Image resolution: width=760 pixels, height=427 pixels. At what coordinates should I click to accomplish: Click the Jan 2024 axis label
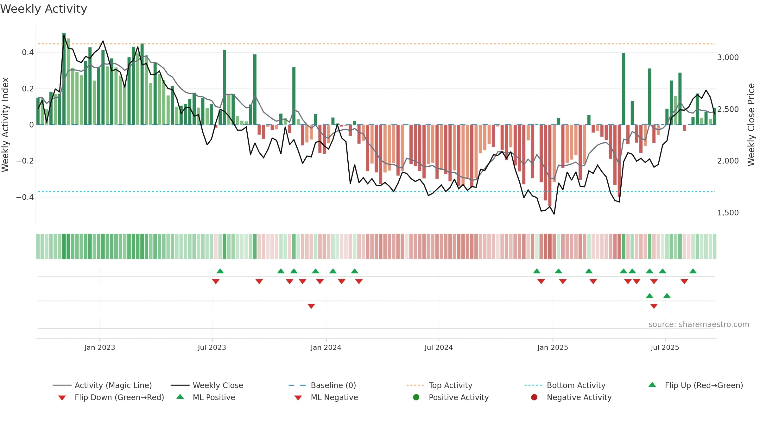coord(326,347)
